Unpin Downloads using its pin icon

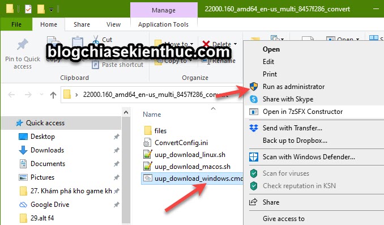pyautogui.click(x=117, y=150)
